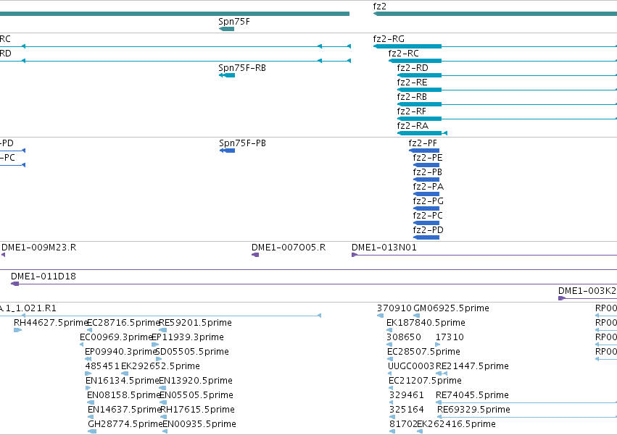Select EST 325164
The image size is (617, 435).
[x=392, y=417]
